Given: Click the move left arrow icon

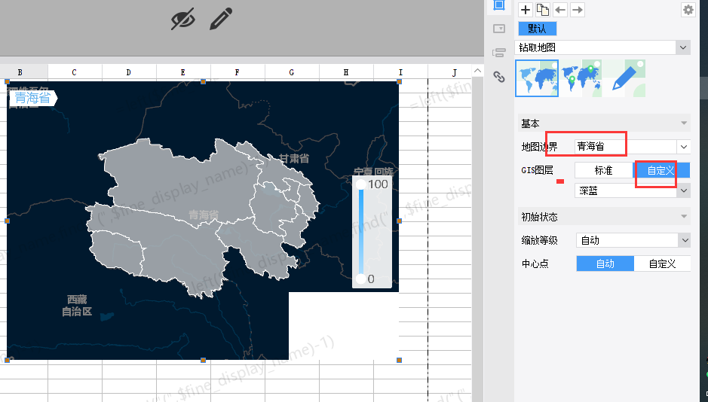Looking at the screenshot, I should pyautogui.click(x=560, y=10).
